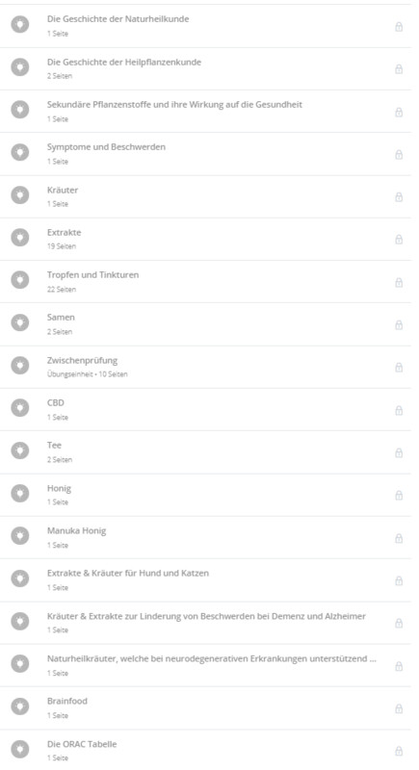419x770 pixels.
Task: Click the lock icon for Die Geschichte der Naturheilkunde
Action: [399, 26]
